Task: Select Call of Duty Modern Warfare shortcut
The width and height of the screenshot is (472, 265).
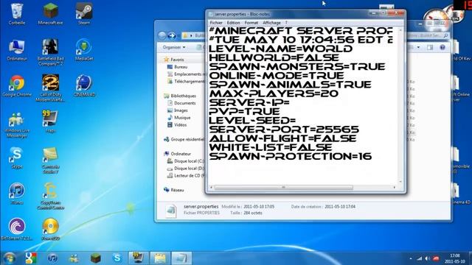Action: 50,88
